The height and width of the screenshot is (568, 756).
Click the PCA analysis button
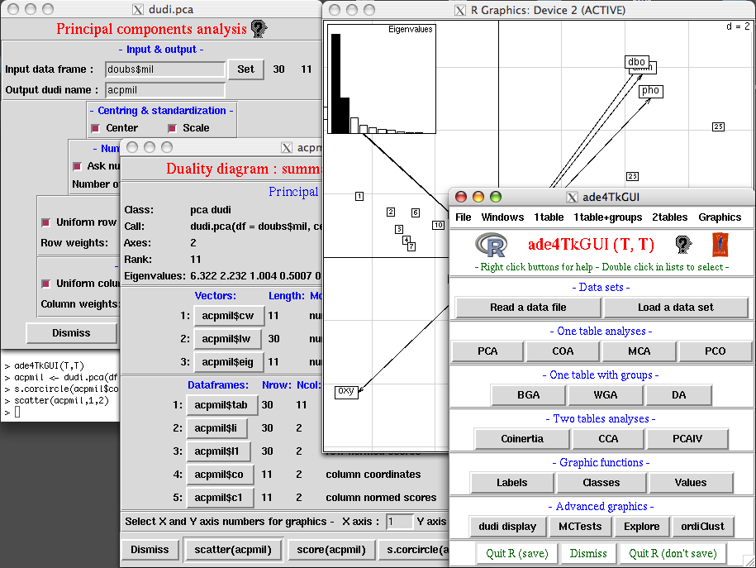coord(487,351)
